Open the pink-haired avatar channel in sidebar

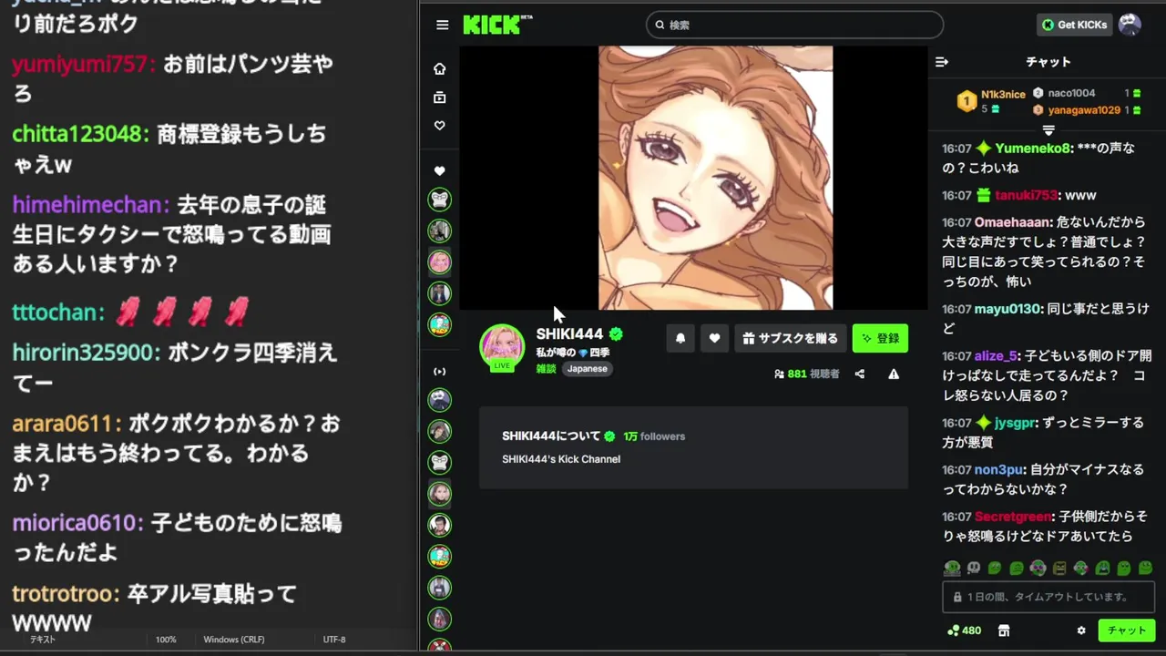point(440,262)
